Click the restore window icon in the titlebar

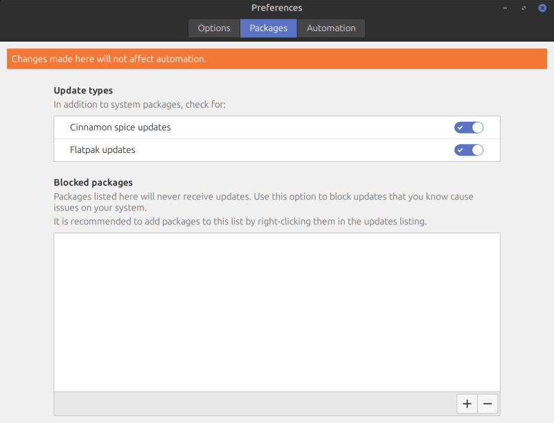(x=523, y=8)
